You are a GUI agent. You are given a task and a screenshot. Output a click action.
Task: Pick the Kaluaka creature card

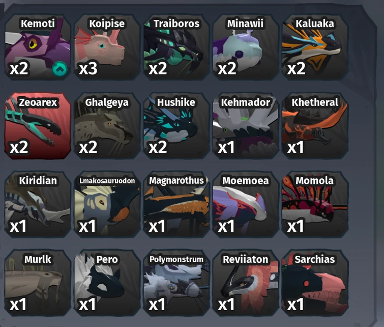pos(315,47)
